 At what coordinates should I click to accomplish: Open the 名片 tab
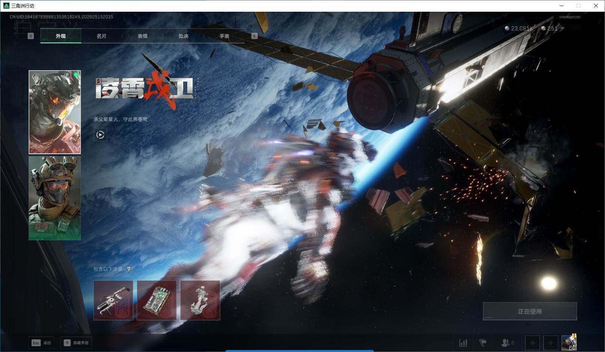[x=102, y=36]
